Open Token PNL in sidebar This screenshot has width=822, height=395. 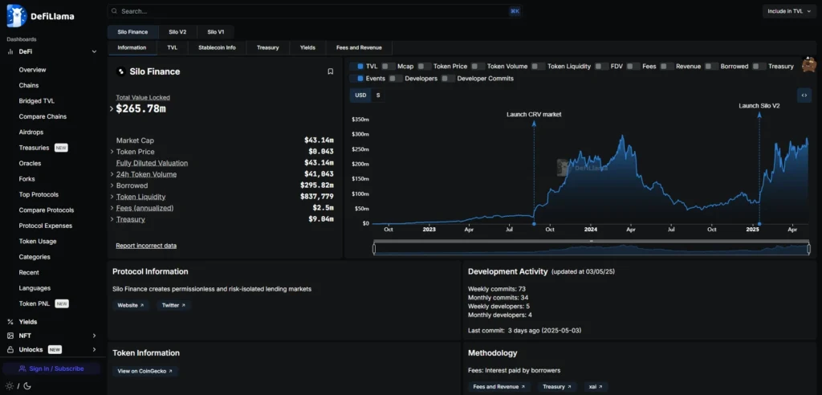click(x=35, y=303)
